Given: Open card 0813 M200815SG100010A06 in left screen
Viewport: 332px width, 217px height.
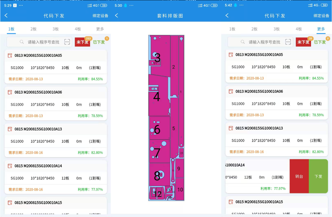Looking at the screenshot, I should click(56, 103).
